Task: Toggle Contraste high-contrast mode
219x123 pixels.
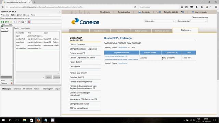Action: coord(144,12)
